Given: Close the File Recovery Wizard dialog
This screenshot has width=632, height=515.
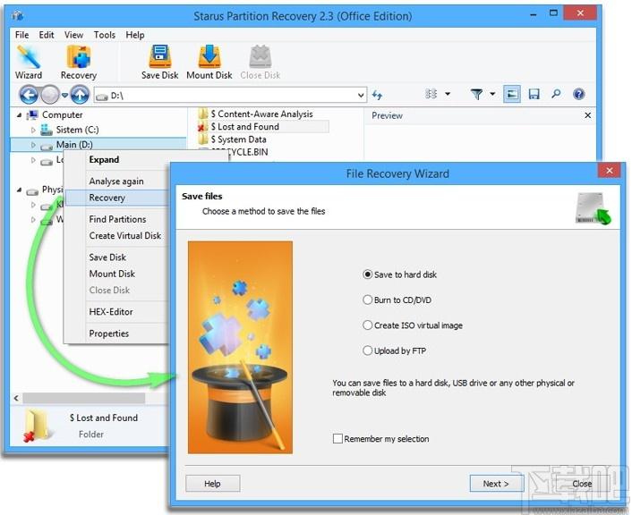Looking at the screenshot, I should coord(610,171).
